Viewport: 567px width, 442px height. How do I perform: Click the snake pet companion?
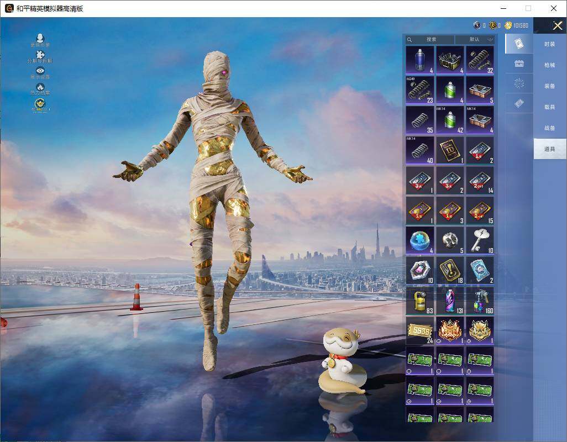tap(342, 361)
